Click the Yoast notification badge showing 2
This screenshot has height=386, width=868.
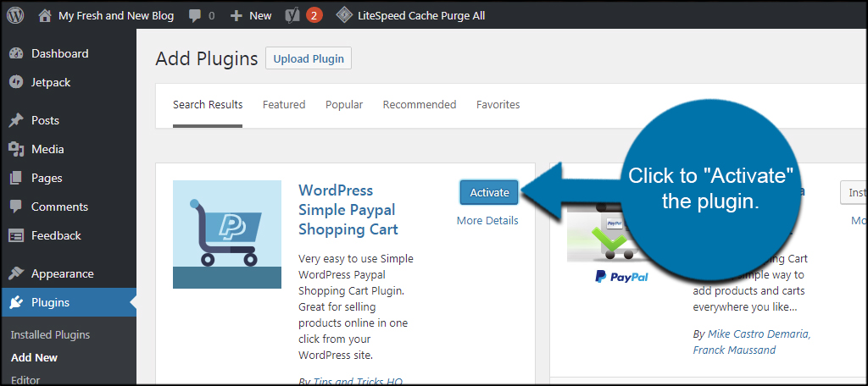pos(314,16)
